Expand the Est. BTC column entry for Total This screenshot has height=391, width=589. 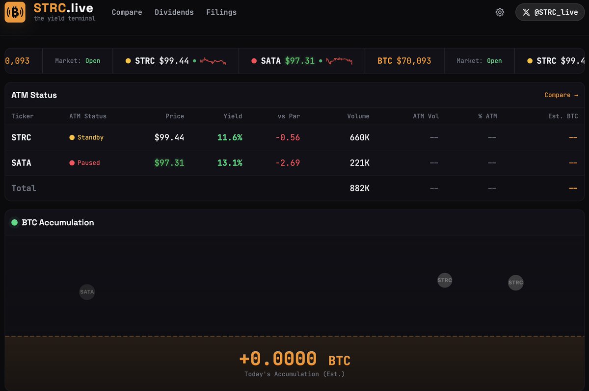click(x=573, y=188)
